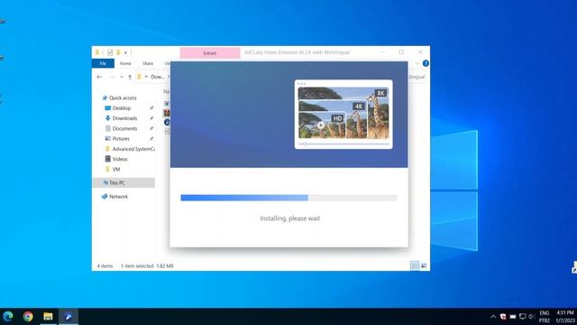The height and width of the screenshot is (325, 577).
Task: Close the File Explorer window
Action: point(420,52)
